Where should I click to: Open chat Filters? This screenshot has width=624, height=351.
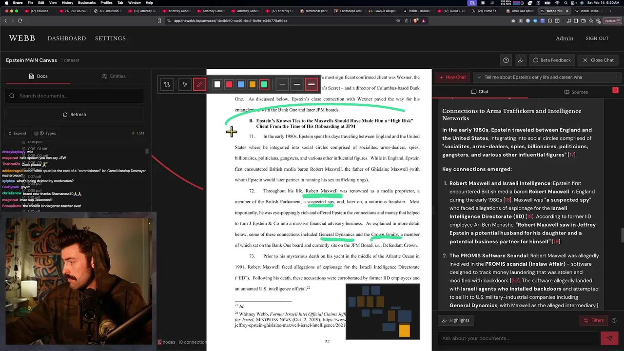point(594,320)
